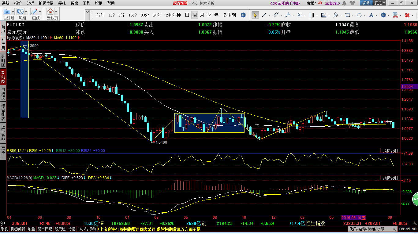Select the text annotation A tool
The width and height of the screenshot is (418, 234).
pyautogui.click(x=371, y=15)
